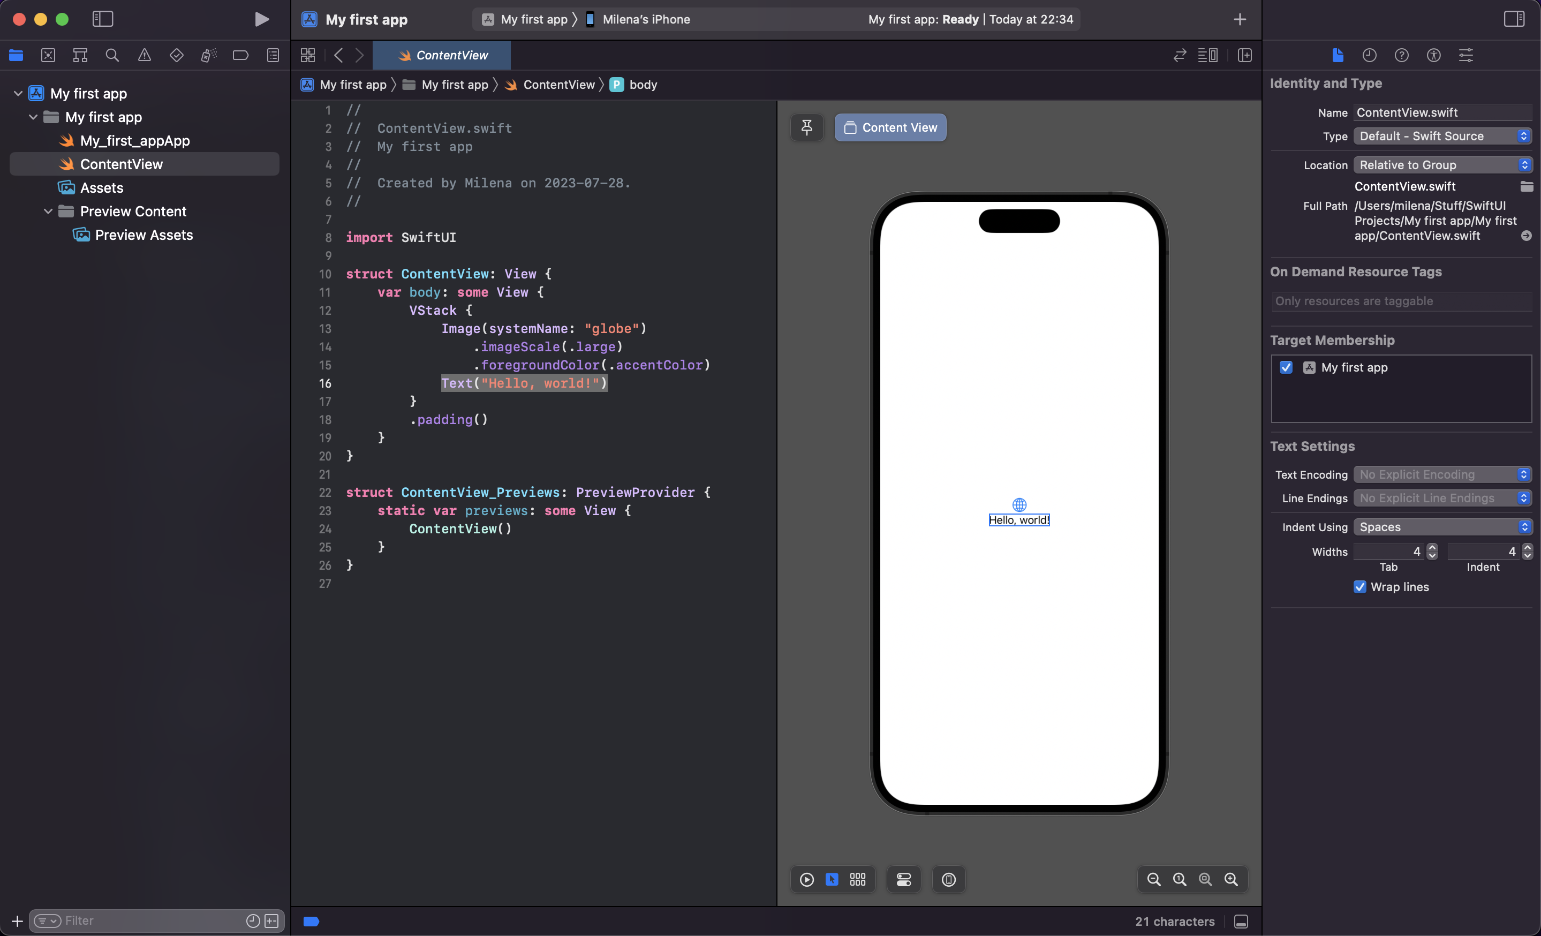Open preview Variants grid menu
1541x936 pixels.
pyautogui.click(x=857, y=880)
